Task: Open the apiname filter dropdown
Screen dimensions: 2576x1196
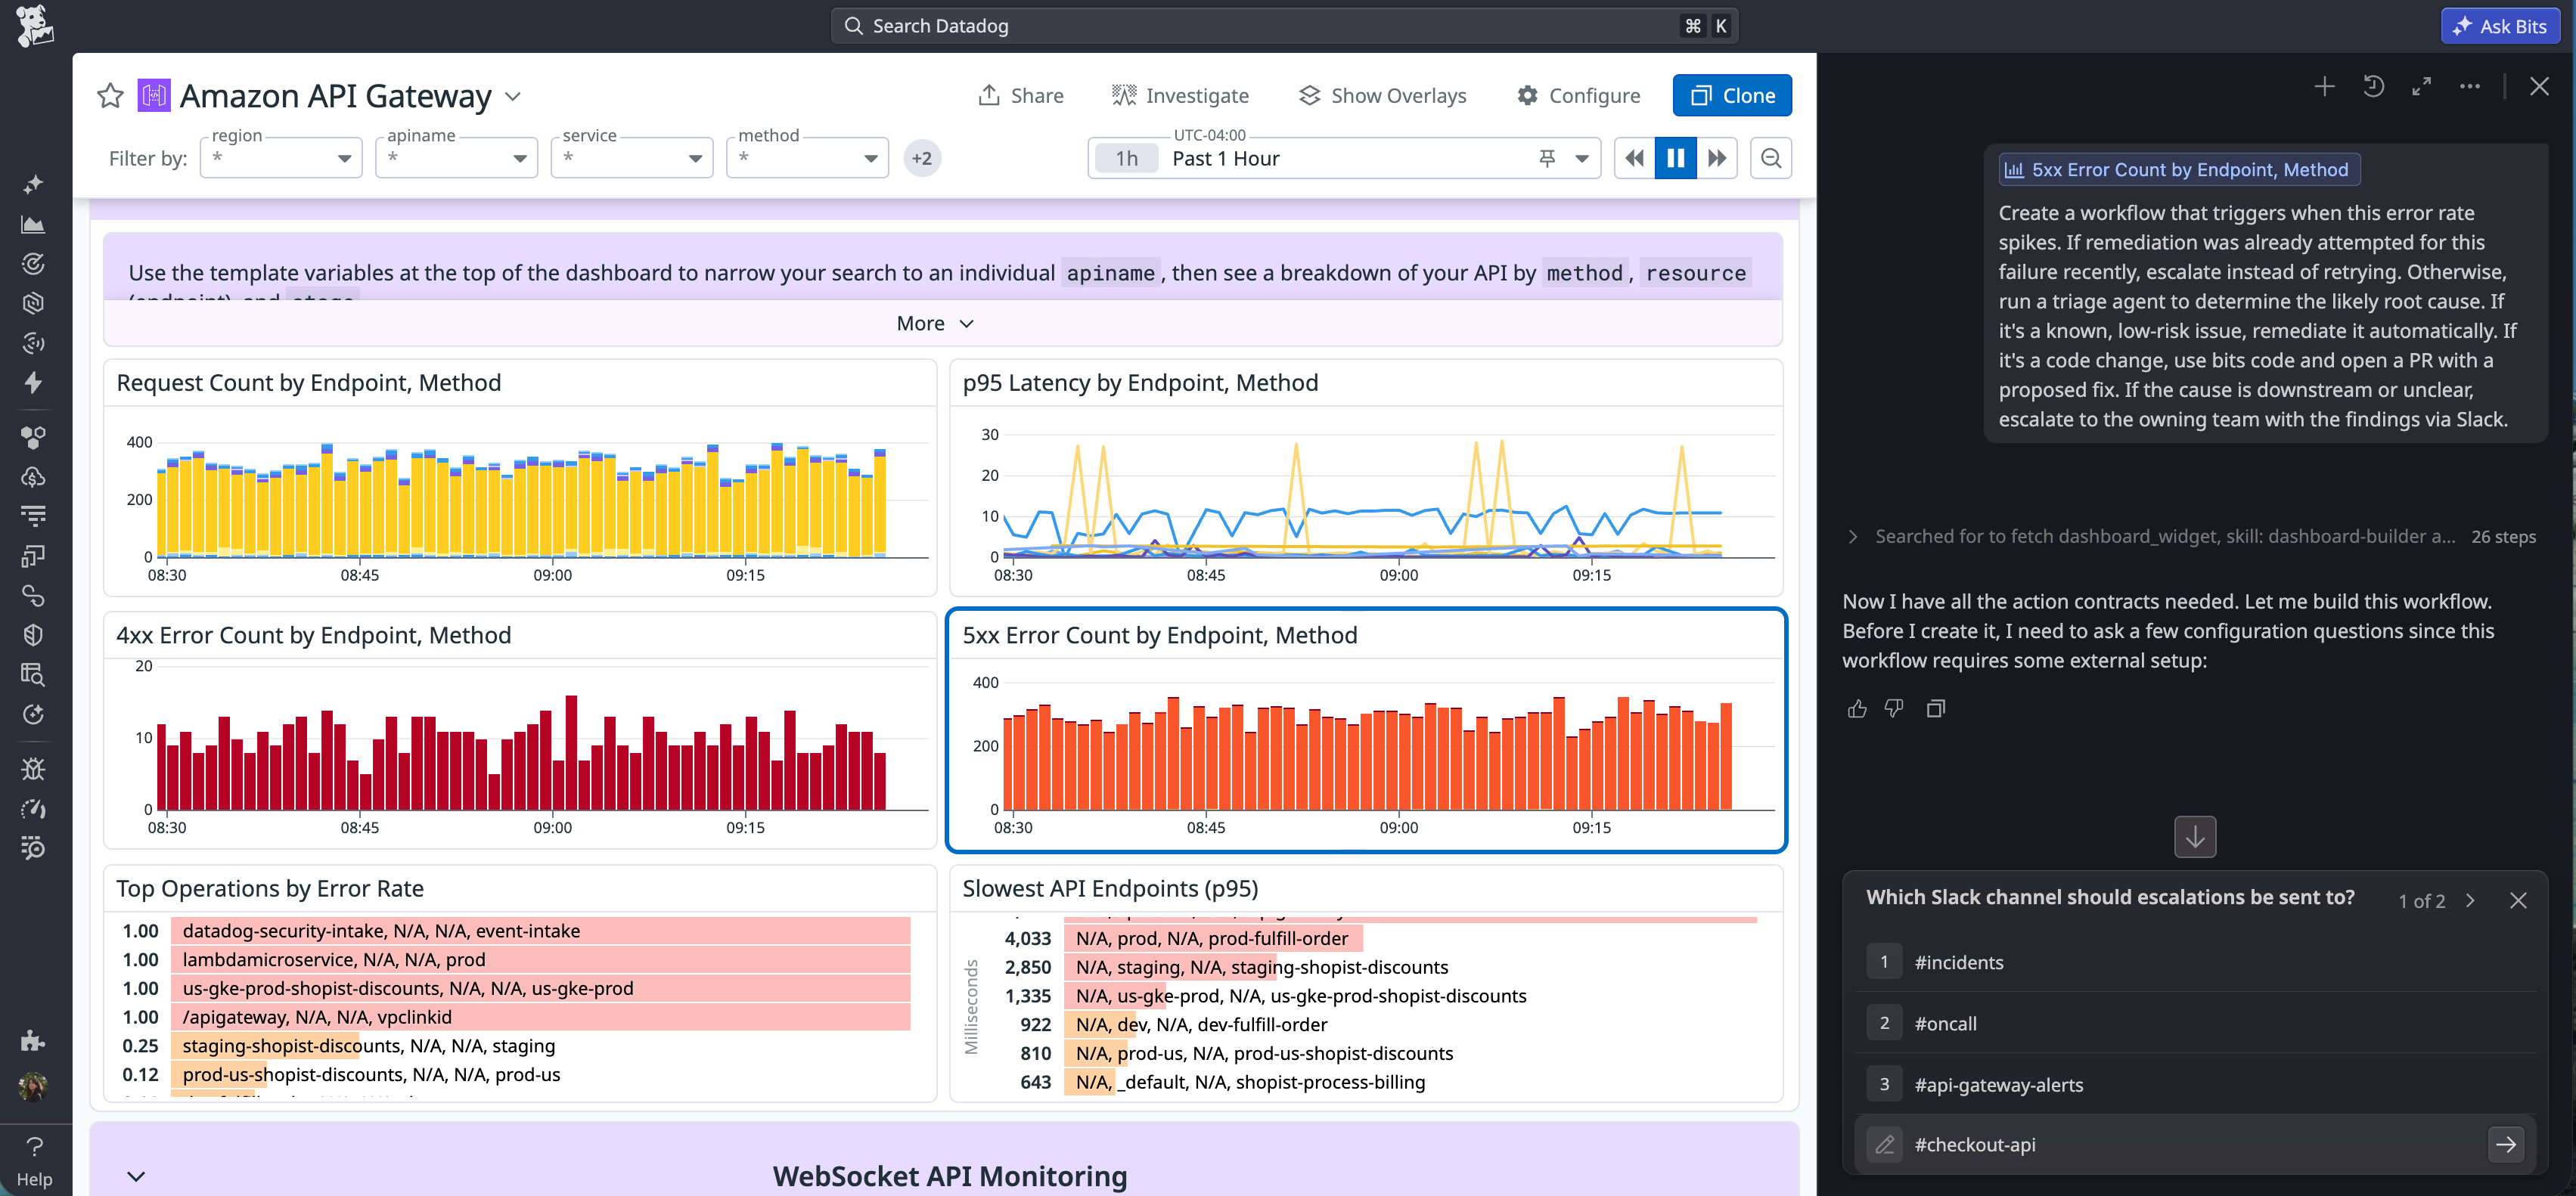Action: [457, 158]
